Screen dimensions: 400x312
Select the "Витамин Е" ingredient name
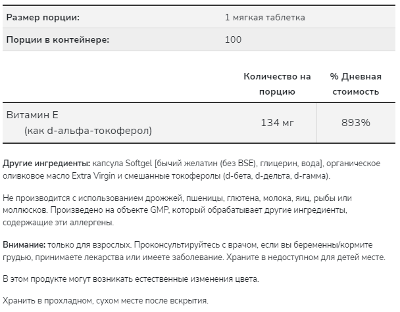pyautogui.click(x=32, y=115)
